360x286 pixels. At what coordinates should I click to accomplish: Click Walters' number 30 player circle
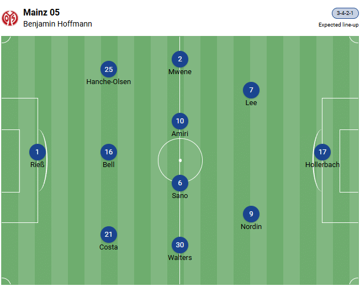click(x=180, y=245)
